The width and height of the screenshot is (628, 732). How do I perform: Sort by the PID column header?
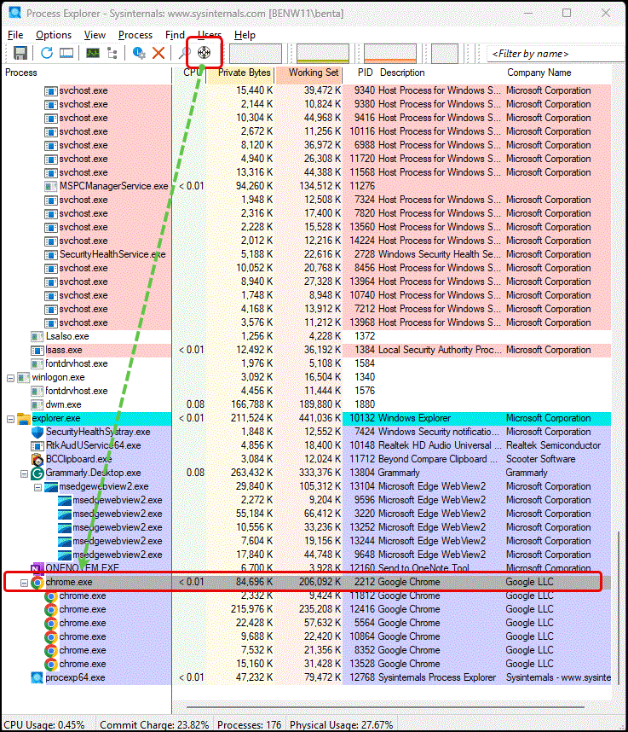click(359, 73)
